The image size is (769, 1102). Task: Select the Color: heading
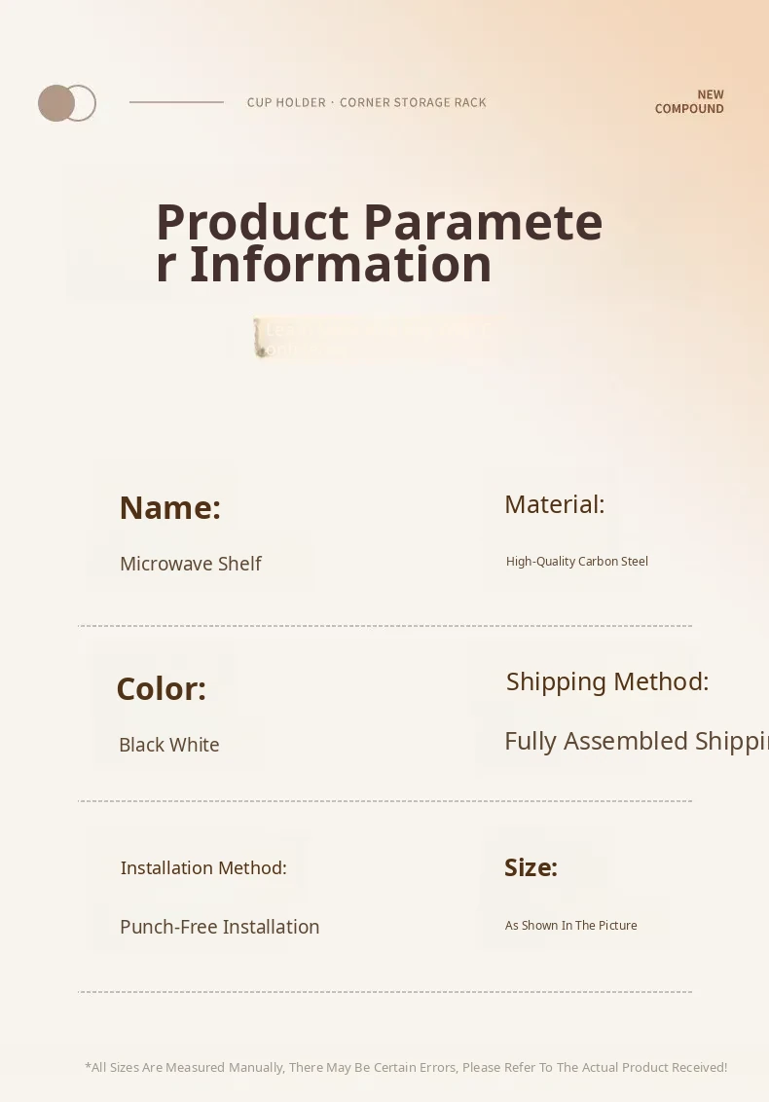(x=161, y=689)
